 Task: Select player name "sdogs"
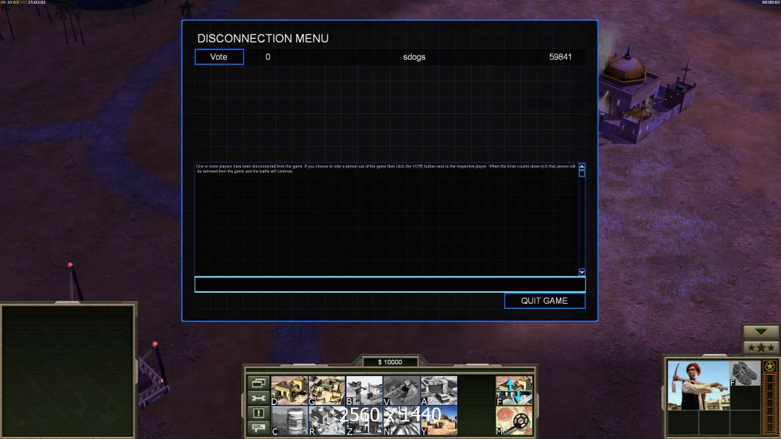414,57
